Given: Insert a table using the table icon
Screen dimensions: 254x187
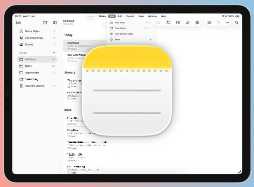Looking at the screenshot, I should (x=178, y=23).
